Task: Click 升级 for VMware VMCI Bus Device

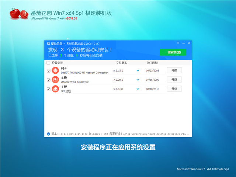Action: 174,80
